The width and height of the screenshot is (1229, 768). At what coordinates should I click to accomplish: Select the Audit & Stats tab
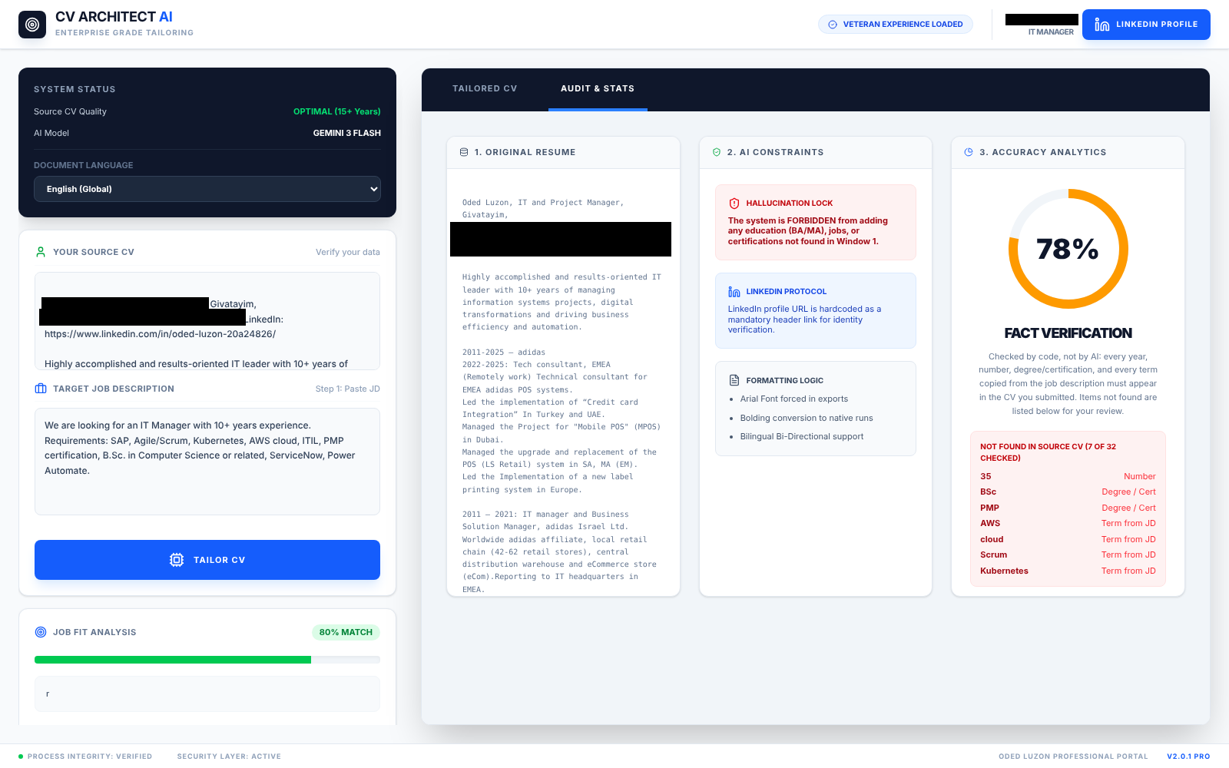tap(598, 89)
